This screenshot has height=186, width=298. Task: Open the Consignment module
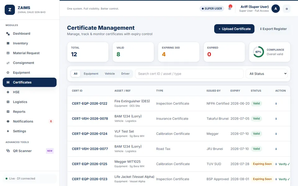pyautogui.click(x=30, y=63)
